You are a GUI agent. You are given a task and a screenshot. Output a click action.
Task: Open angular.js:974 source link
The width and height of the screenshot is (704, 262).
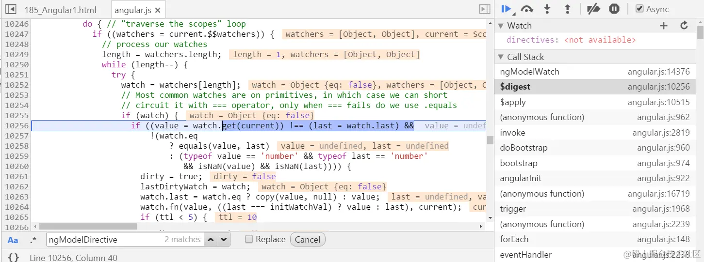[x=663, y=163]
